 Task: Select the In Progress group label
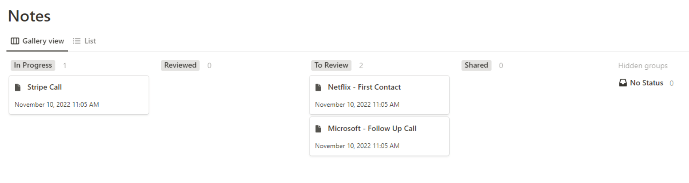click(33, 65)
